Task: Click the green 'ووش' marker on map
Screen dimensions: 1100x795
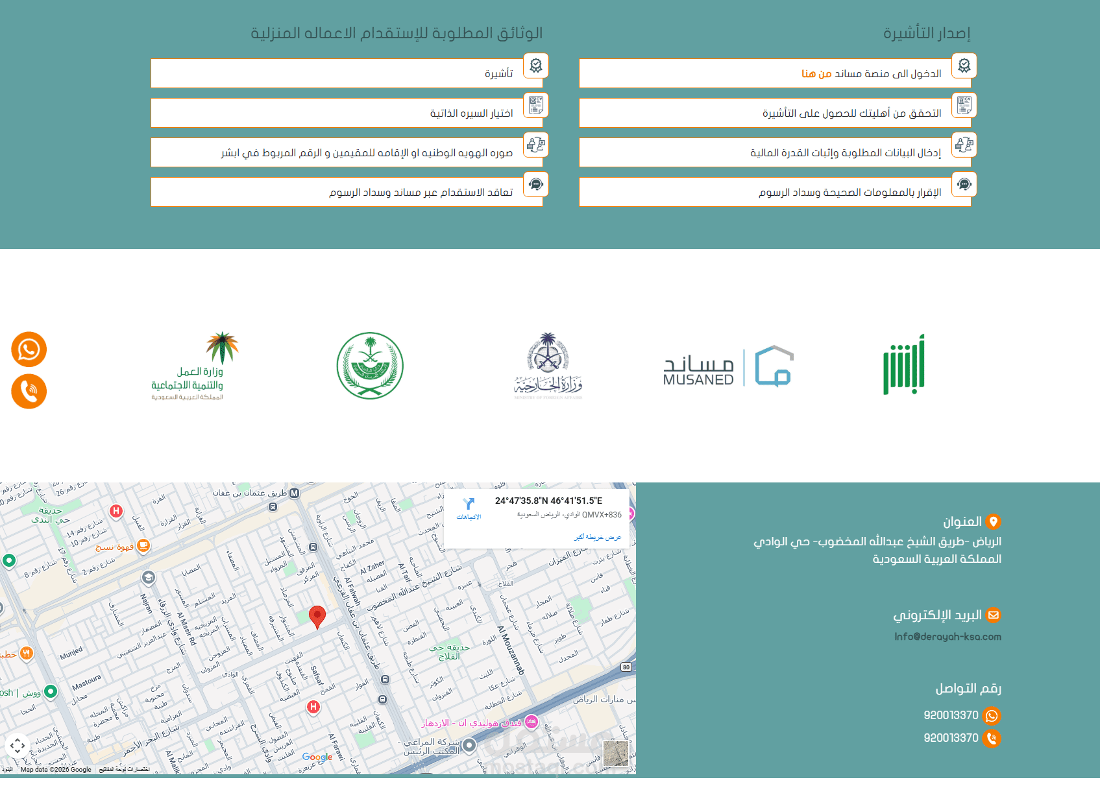Action: pos(50,691)
